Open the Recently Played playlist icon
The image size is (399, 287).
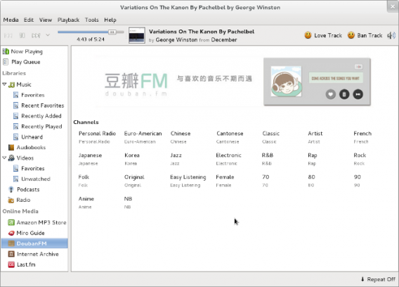pyautogui.click(x=15, y=127)
